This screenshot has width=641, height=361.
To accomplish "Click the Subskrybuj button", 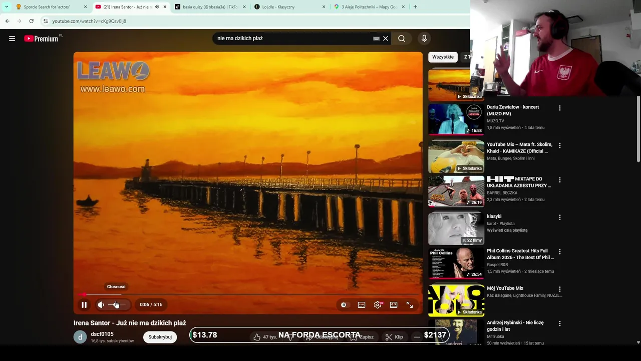I will (x=160, y=337).
